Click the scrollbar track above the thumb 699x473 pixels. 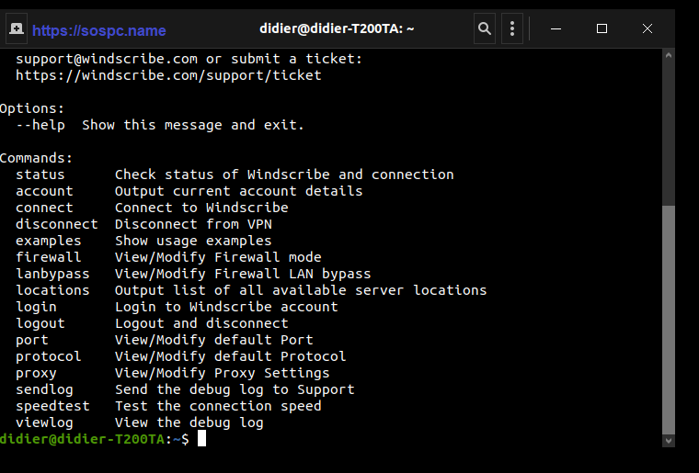(669, 129)
